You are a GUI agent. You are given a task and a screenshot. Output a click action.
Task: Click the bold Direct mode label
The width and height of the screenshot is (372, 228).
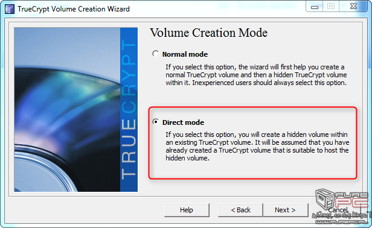click(x=183, y=122)
